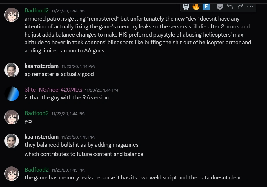Viewport: 267px width, 187px height.
Task: Click Badfood2's avatar on the armored patrol message
Action: coord(12,14)
